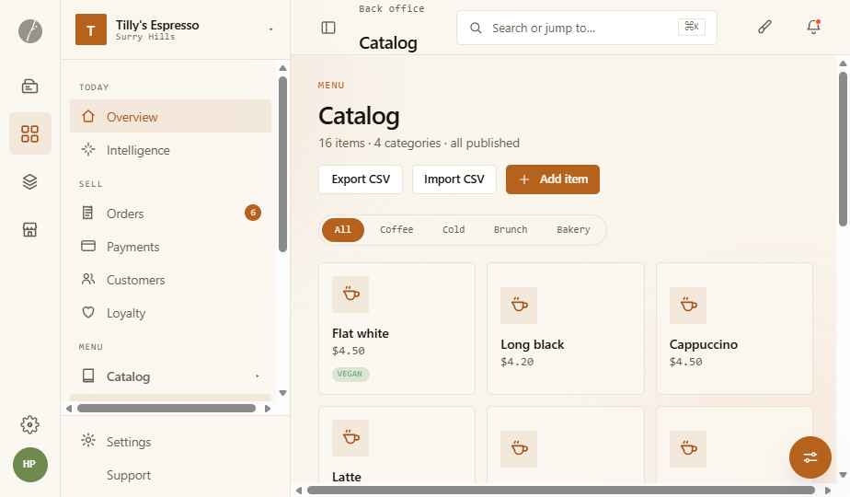
Task: Click the main content horizontal scrollbar thumb
Action: (x=561, y=491)
